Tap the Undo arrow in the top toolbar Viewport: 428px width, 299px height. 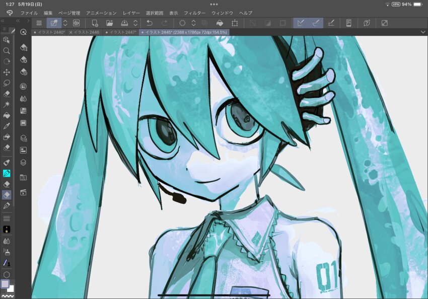tap(150, 23)
